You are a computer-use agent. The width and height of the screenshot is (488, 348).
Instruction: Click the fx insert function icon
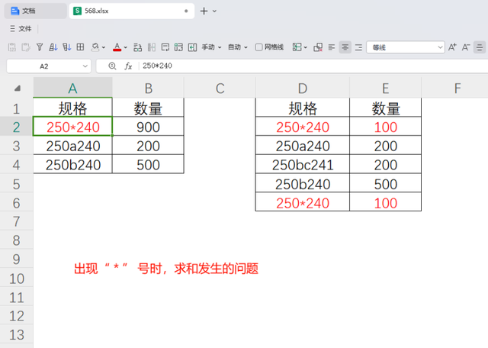pyautogui.click(x=128, y=66)
